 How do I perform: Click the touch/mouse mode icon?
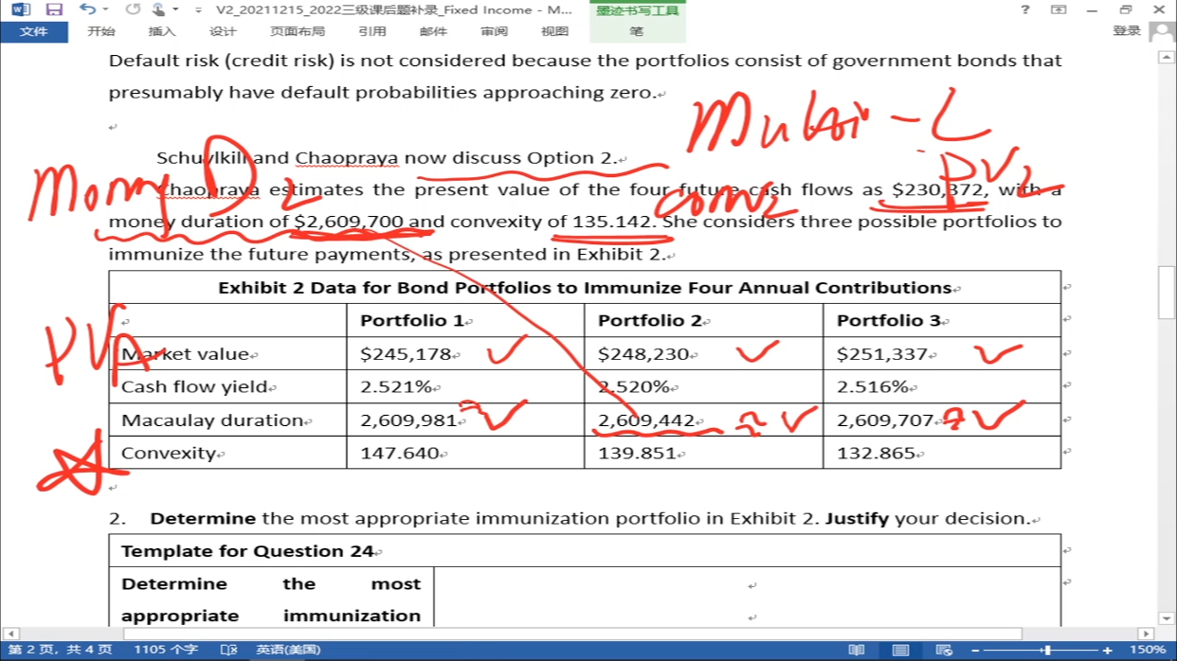click(158, 9)
